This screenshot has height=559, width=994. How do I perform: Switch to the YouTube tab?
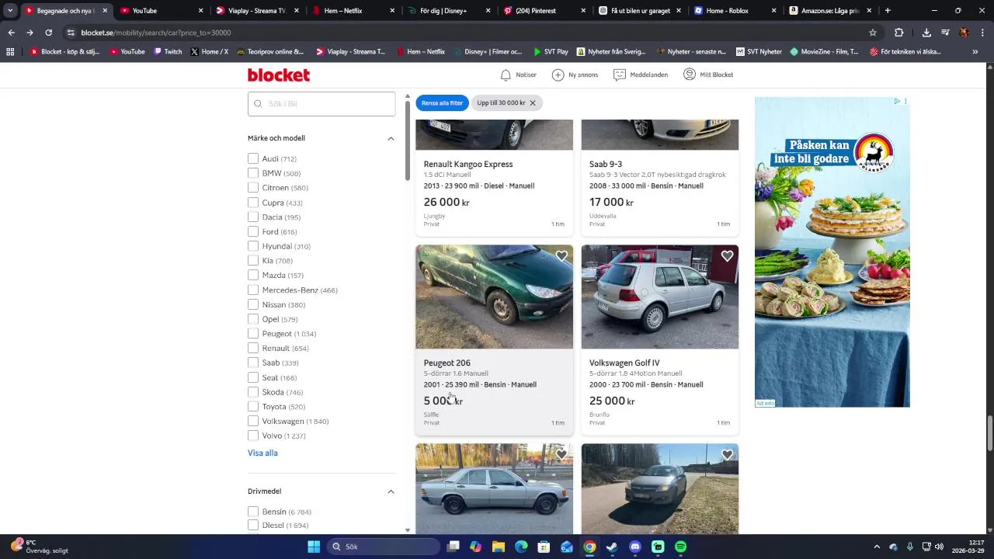[161, 11]
